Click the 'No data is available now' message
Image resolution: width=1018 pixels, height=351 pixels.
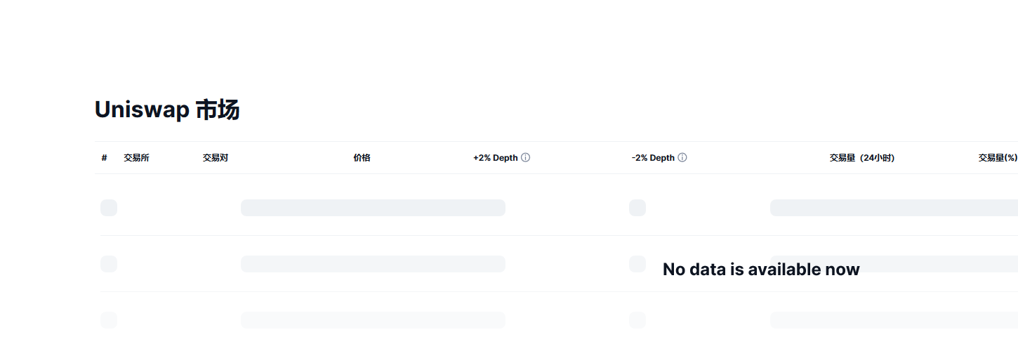point(761,270)
